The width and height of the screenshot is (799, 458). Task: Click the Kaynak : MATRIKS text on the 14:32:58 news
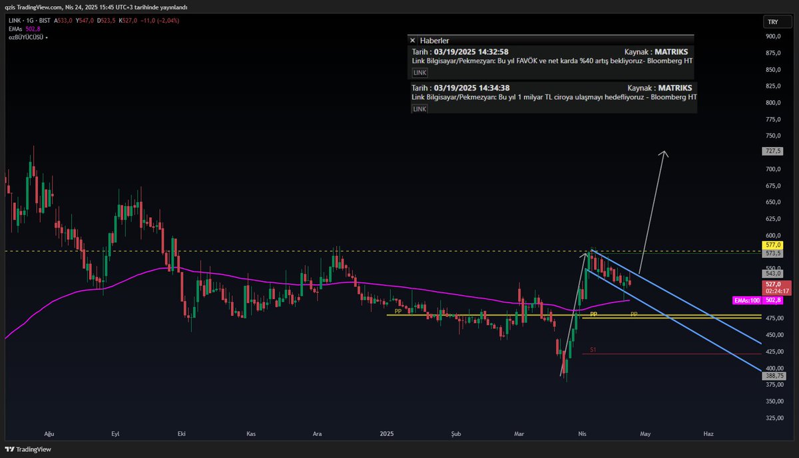pyautogui.click(x=657, y=51)
